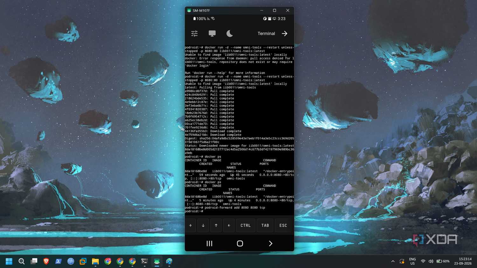Click the terminal prompt at the last line
Viewport: 477px width, 268px height.
click(x=194, y=211)
